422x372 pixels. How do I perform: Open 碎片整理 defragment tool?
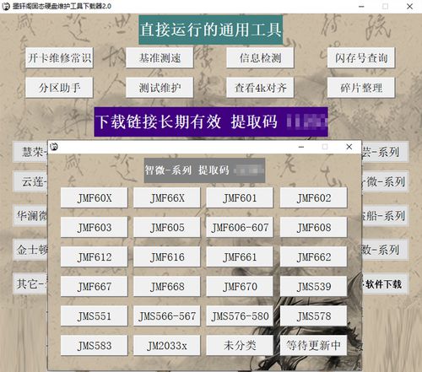tap(361, 88)
